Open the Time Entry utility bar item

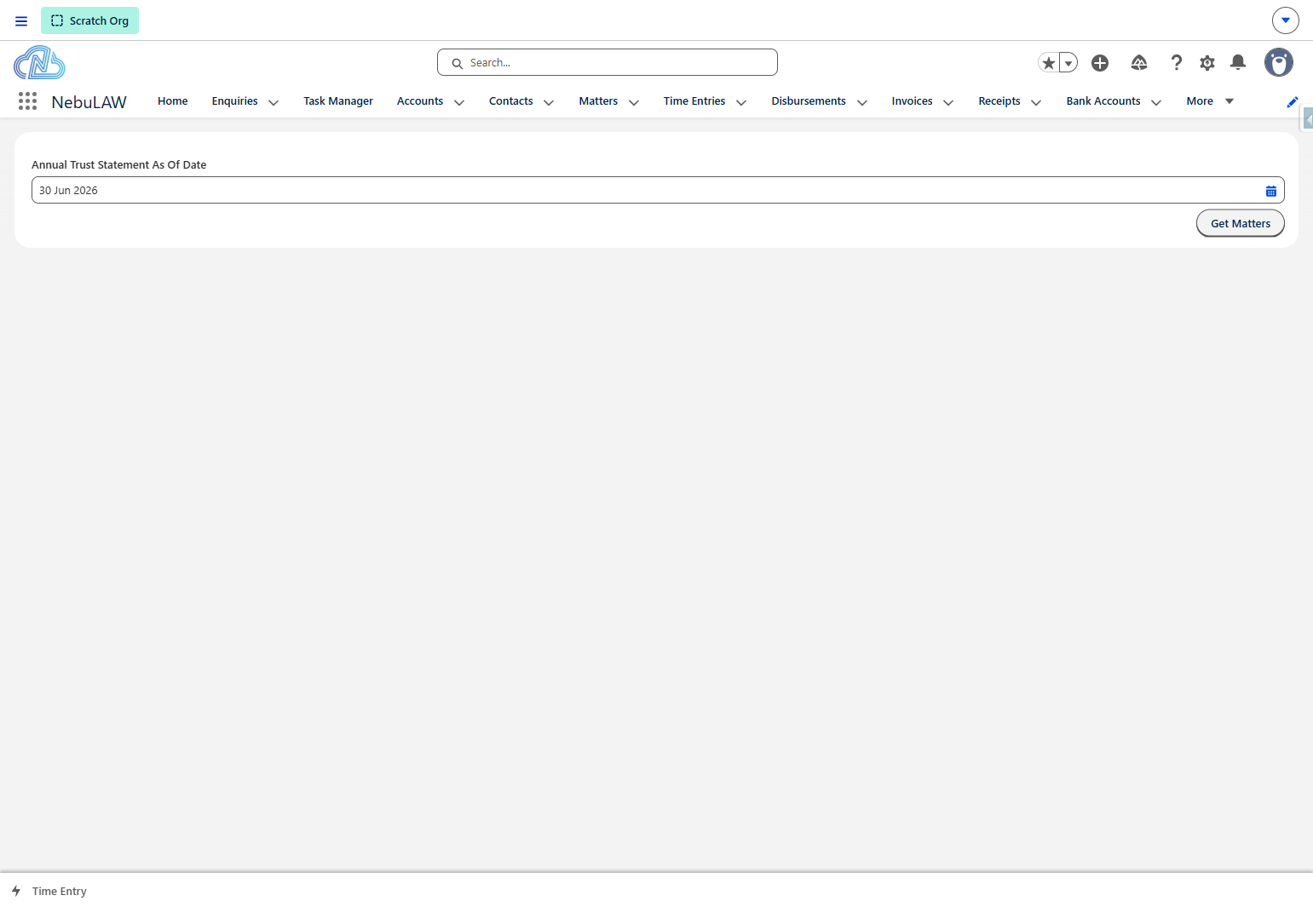coord(49,891)
